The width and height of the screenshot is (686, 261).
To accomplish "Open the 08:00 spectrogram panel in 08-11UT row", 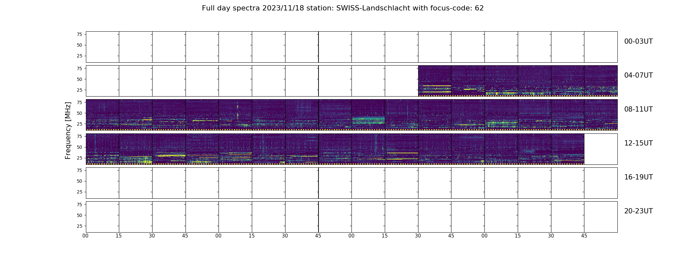I will click(103, 115).
